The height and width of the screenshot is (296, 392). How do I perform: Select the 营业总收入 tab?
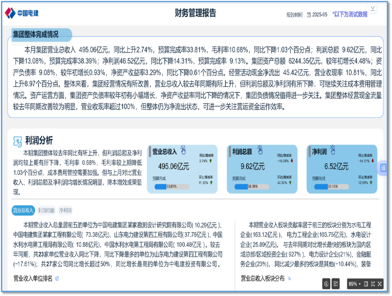pyautogui.click(x=23, y=210)
